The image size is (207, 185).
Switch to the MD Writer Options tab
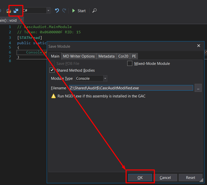coord(79,56)
